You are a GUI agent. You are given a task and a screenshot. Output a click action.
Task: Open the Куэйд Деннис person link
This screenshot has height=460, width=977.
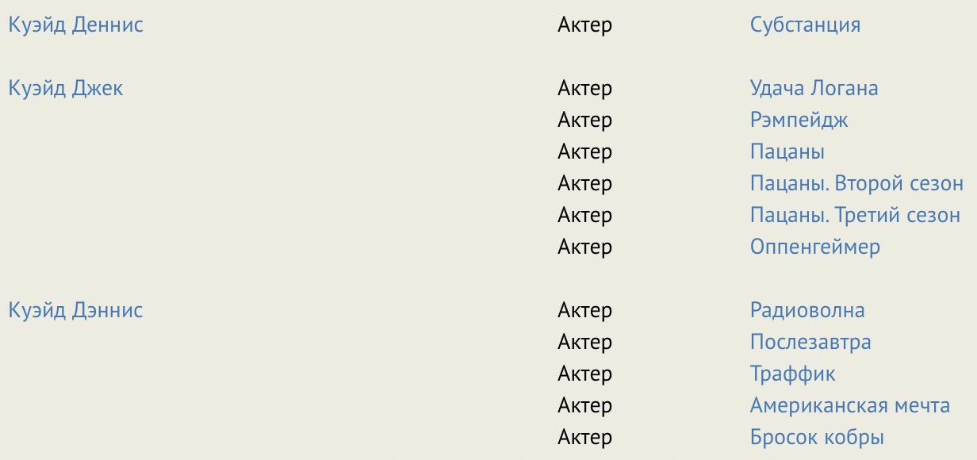click(75, 25)
